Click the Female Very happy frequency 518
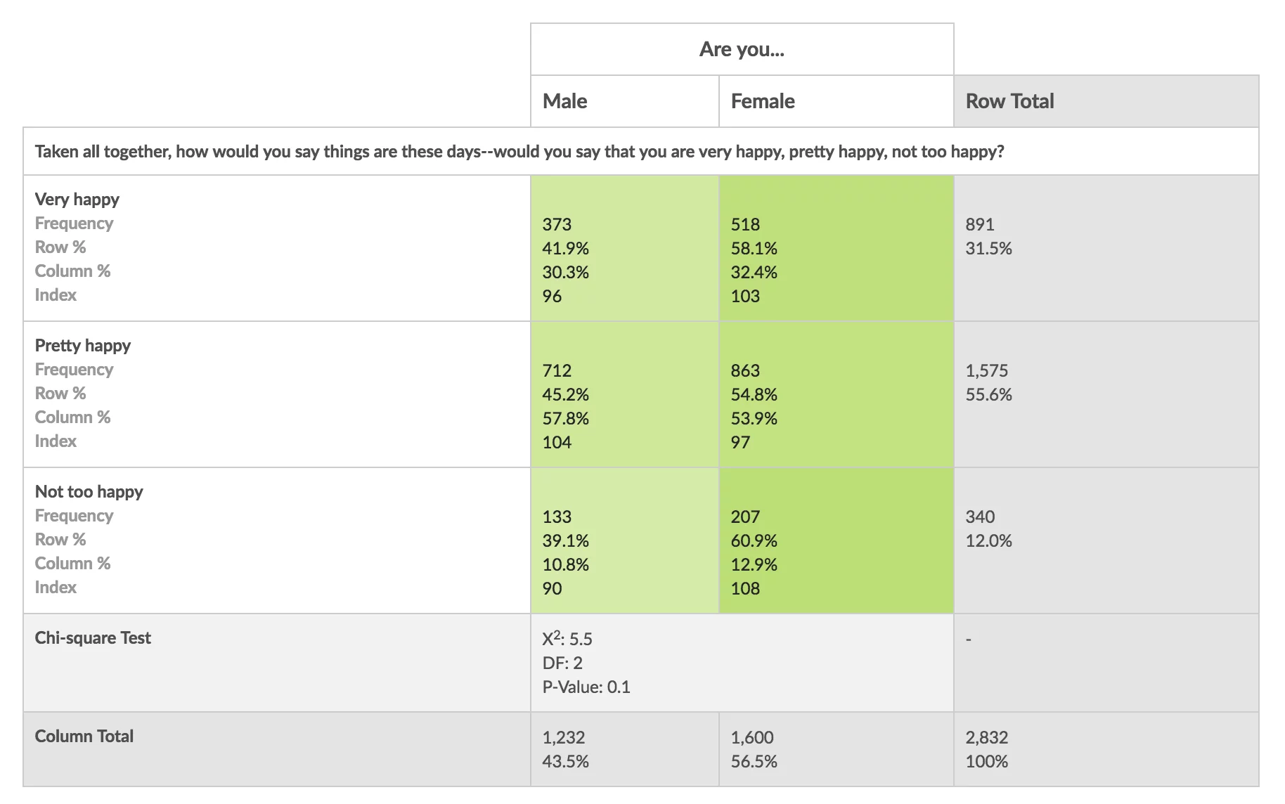Viewport: 1285px width, 804px height. point(745,225)
